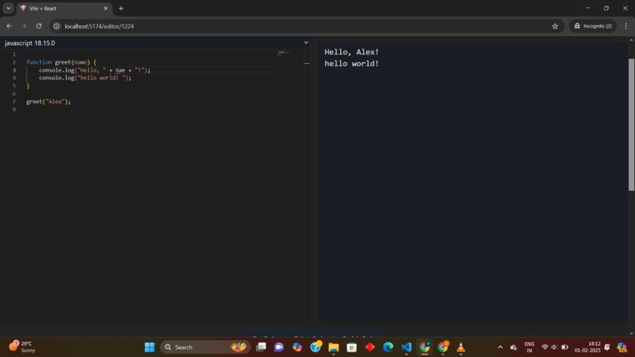Open the Get Help app in taskbar
The image size is (635, 357).
pos(315,347)
